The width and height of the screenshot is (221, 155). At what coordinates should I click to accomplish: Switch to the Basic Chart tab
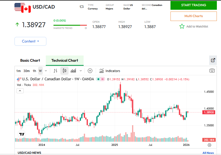(30, 61)
